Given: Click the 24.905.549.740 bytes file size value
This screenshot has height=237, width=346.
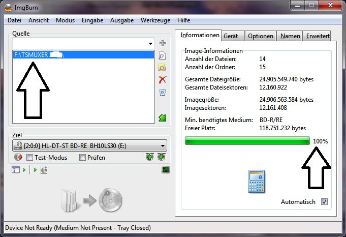Looking at the screenshot, I should [x=286, y=79].
